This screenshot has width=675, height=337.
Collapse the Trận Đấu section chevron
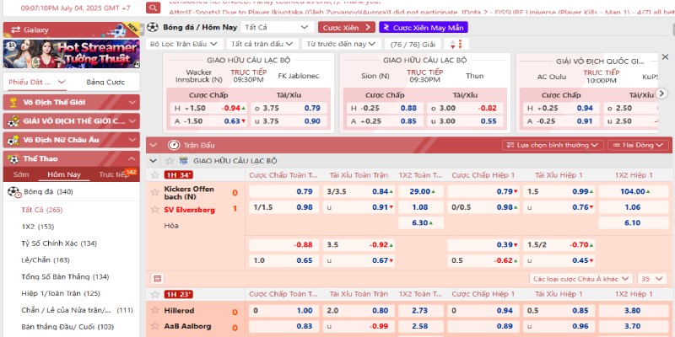(x=153, y=145)
